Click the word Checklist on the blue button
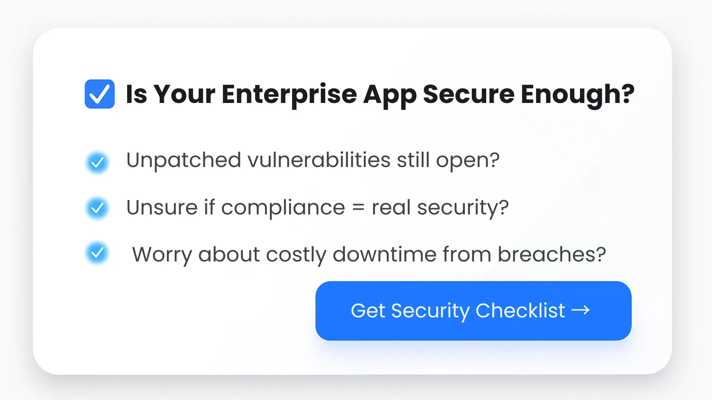Image resolution: width=712 pixels, height=400 pixels. pos(520,310)
